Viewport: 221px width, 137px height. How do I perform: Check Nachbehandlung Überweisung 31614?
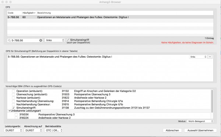(x=13, y=101)
